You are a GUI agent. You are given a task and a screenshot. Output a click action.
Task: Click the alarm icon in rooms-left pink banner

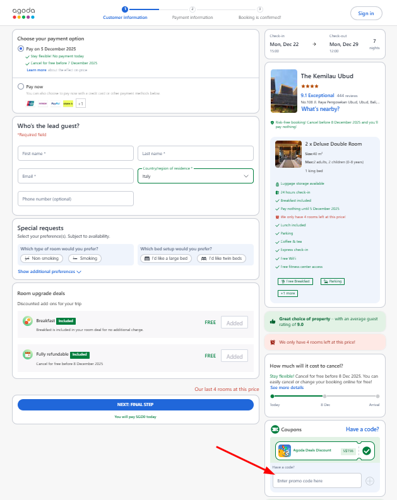273,342
